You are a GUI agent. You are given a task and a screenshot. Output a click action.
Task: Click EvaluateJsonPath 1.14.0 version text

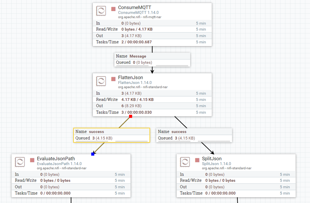coord(59,164)
